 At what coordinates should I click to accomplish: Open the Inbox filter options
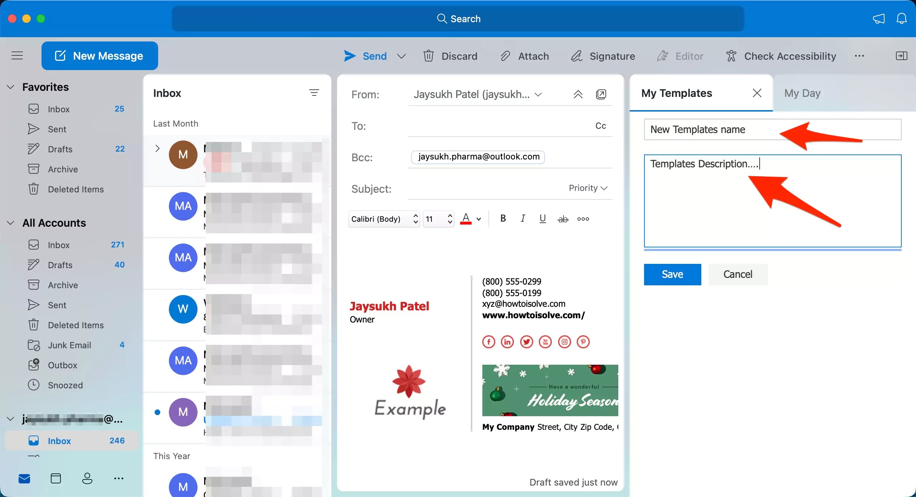[314, 93]
